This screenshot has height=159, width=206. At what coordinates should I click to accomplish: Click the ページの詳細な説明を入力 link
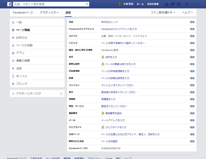(x=115, y=78)
